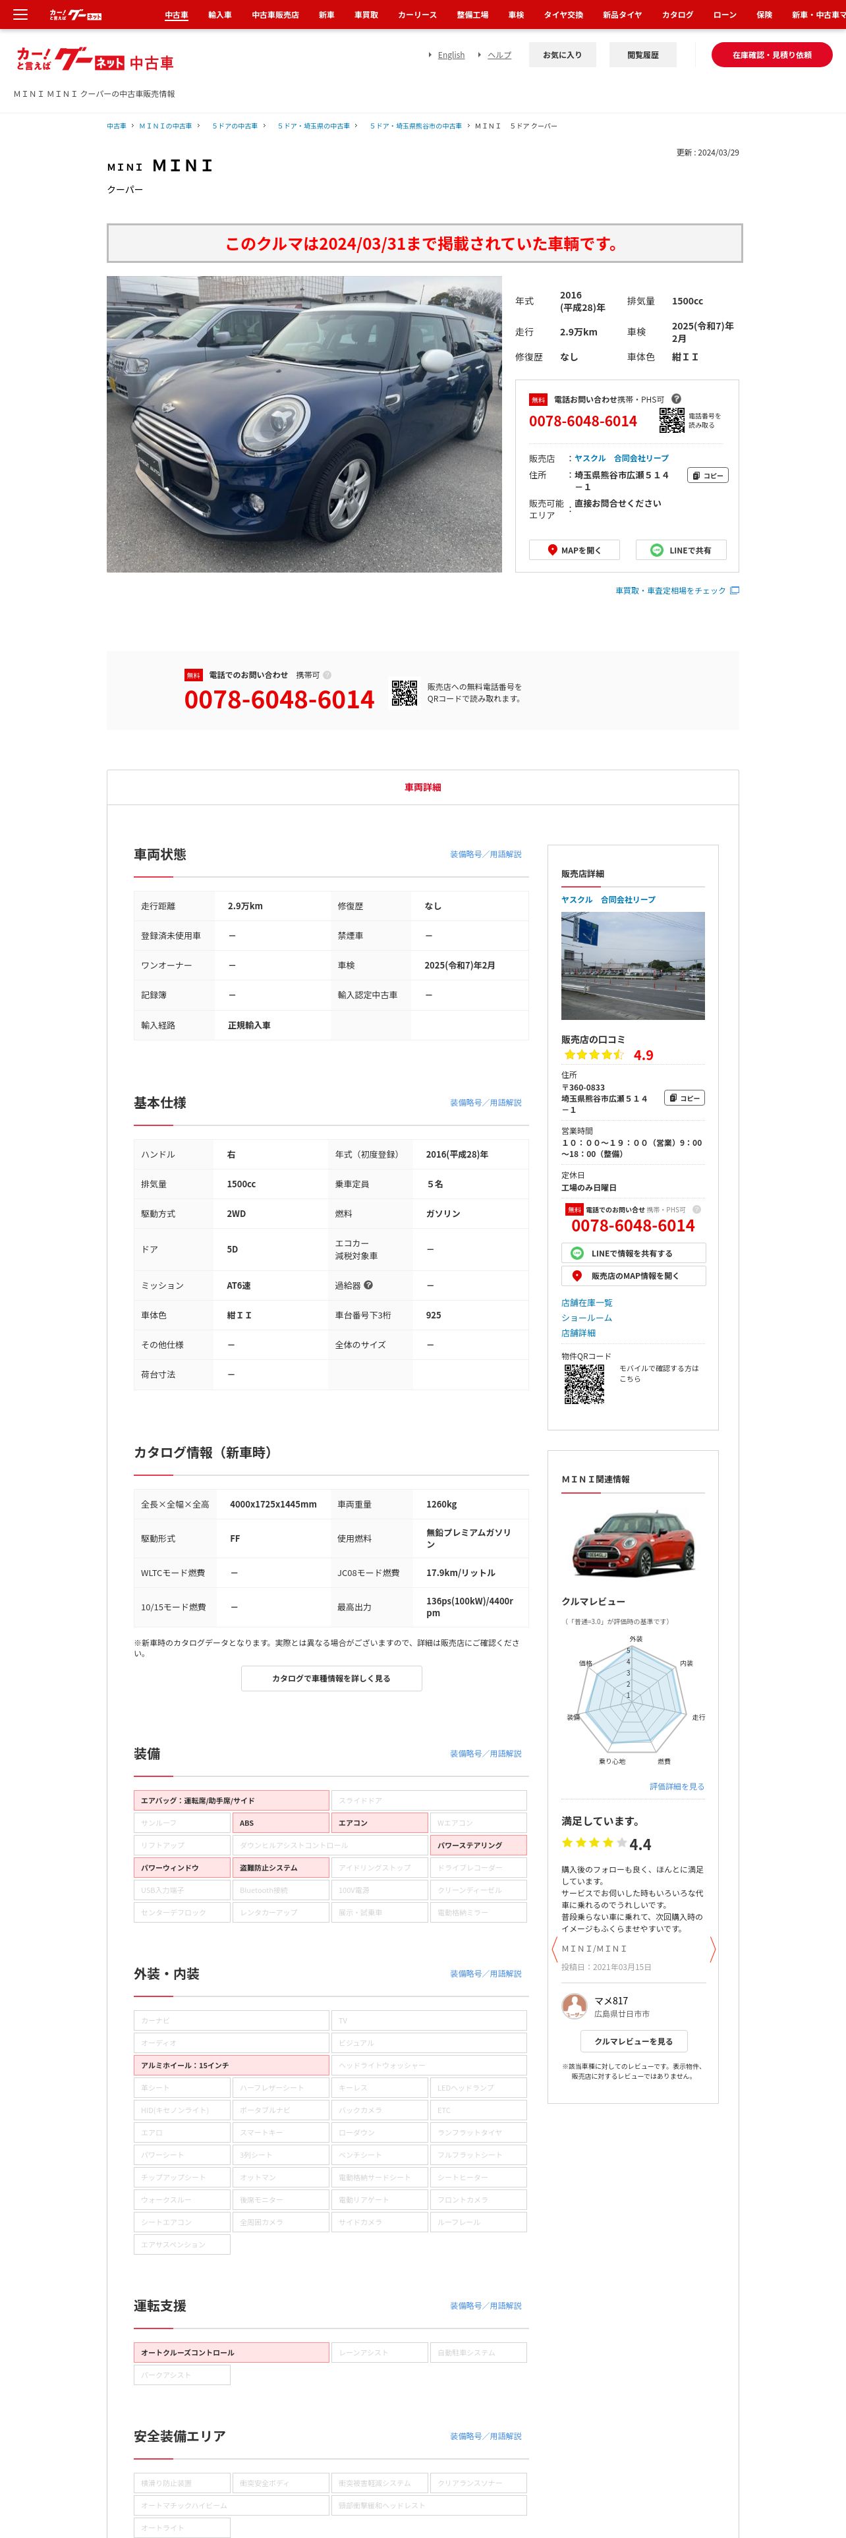Click the highlighted オートクルーズコントロール equipment cell
Screen dimensions: 846x2538
(231, 2353)
